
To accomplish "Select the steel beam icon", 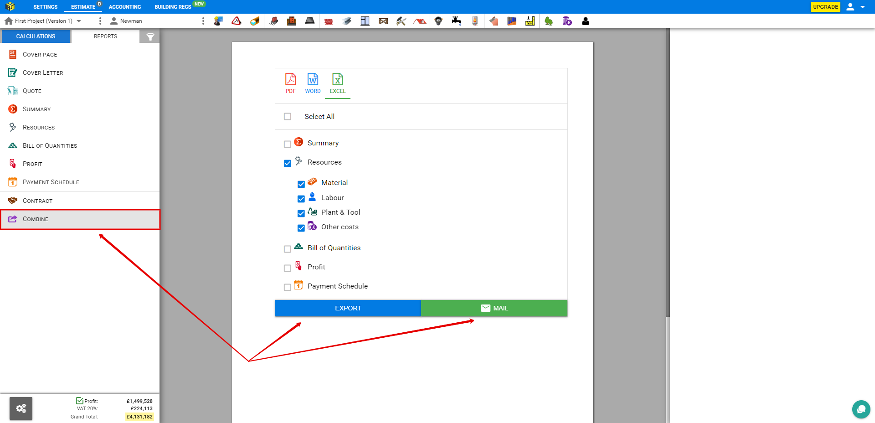I will click(347, 21).
